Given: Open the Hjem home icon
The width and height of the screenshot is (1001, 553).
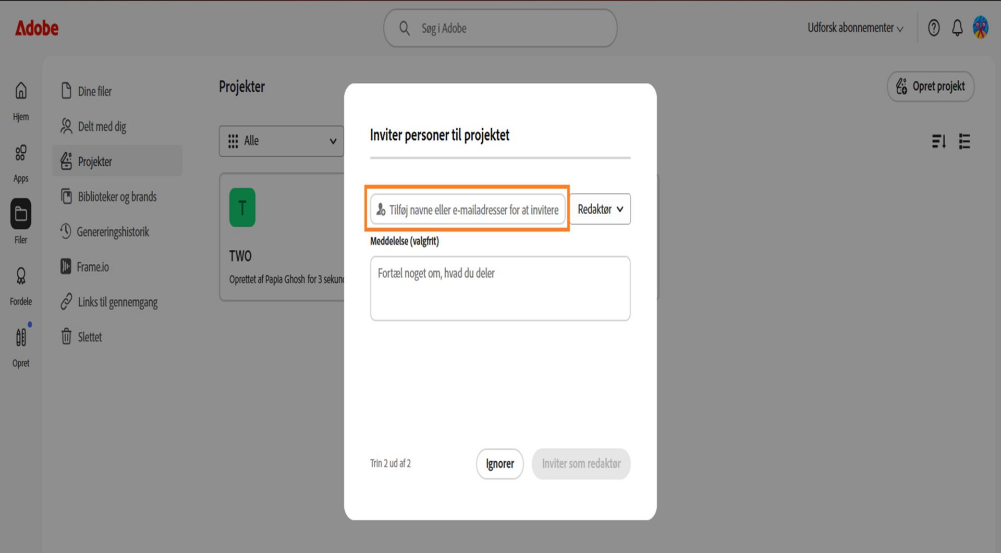Looking at the screenshot, I should click(x=21, y=91).
